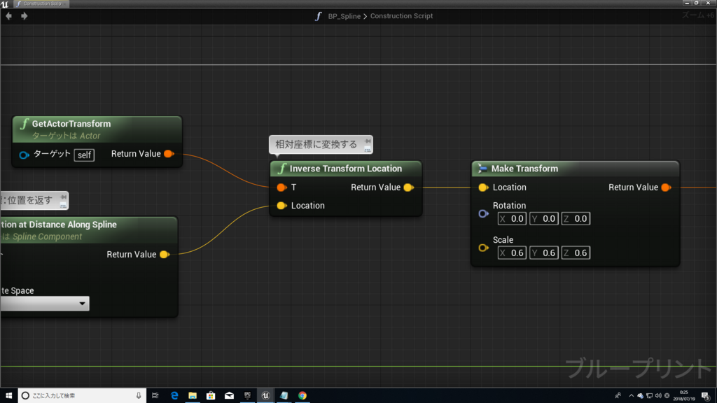Click the self target value box
Viewport: 717px width, 403px height.
click(84, 155)
